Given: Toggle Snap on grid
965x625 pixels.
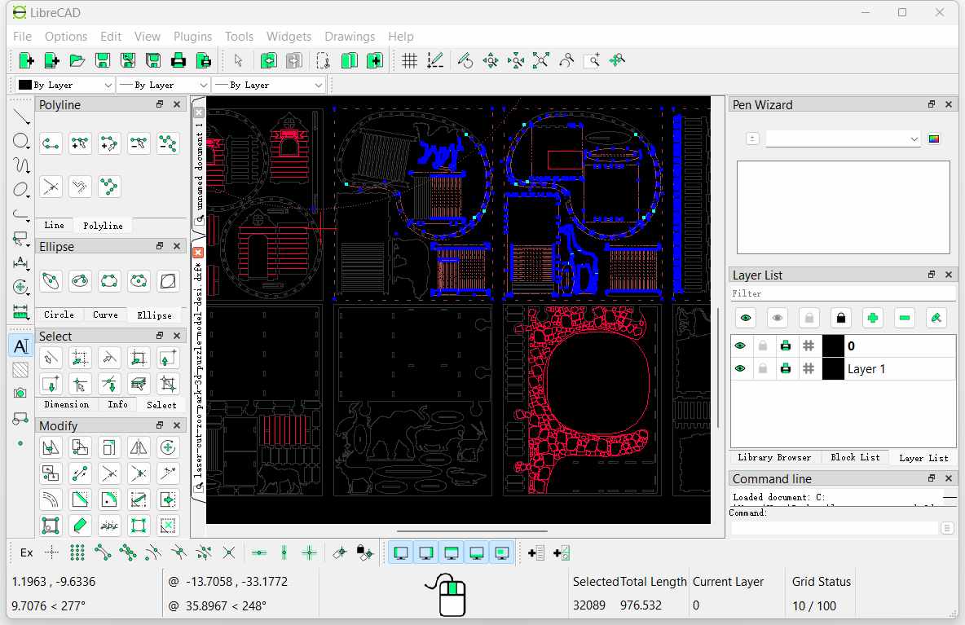Looking at the screenshot, I should point(77,552).
